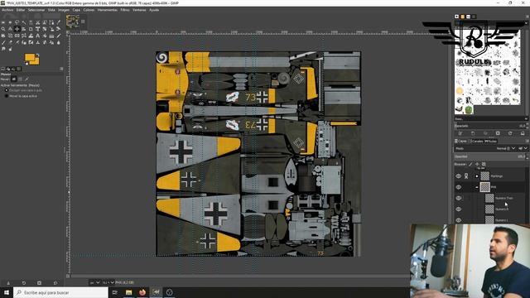530x298 pixels.
Task: Select the Fuzzy Select wand tool
Action: [x=24, y=22]
